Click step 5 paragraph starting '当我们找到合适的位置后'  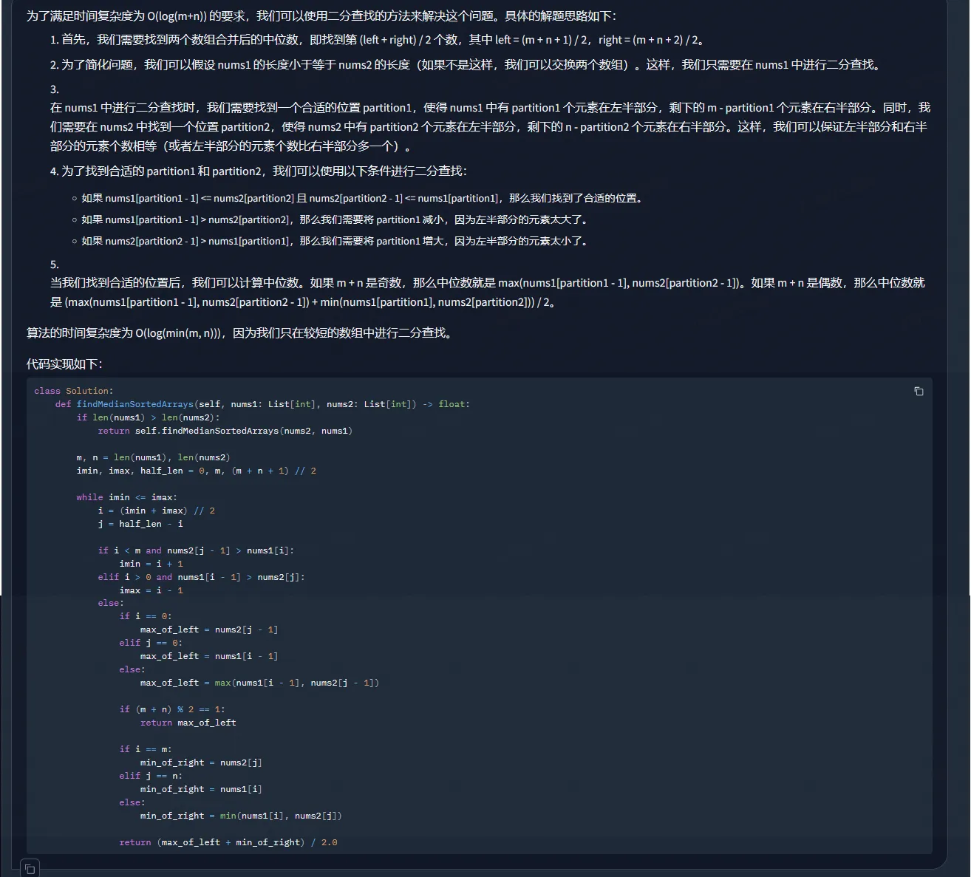click(488, 293)
